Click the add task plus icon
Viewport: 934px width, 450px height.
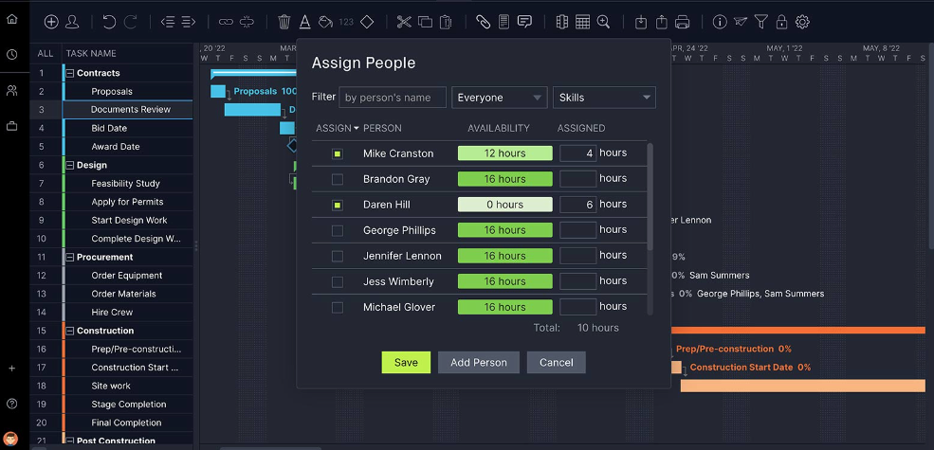pos(51,22)
